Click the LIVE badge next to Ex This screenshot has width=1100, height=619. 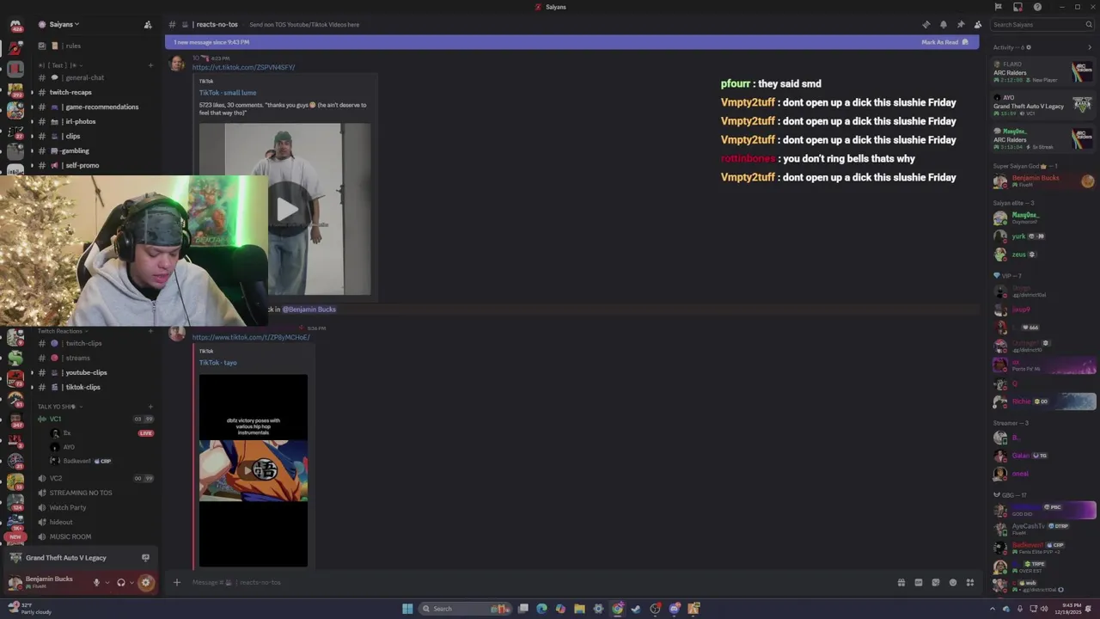146,433
